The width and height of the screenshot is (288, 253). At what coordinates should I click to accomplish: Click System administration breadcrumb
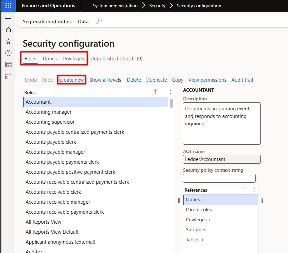point(115,6)
